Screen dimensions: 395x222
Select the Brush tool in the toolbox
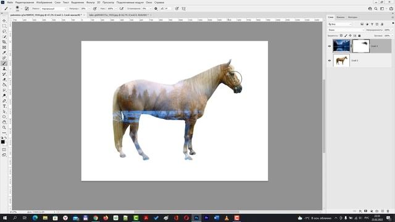tap(4, 64)
